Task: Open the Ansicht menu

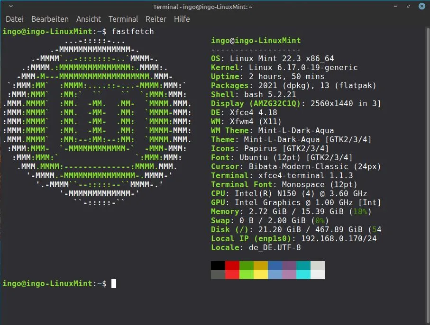Action: click(89, 19)
